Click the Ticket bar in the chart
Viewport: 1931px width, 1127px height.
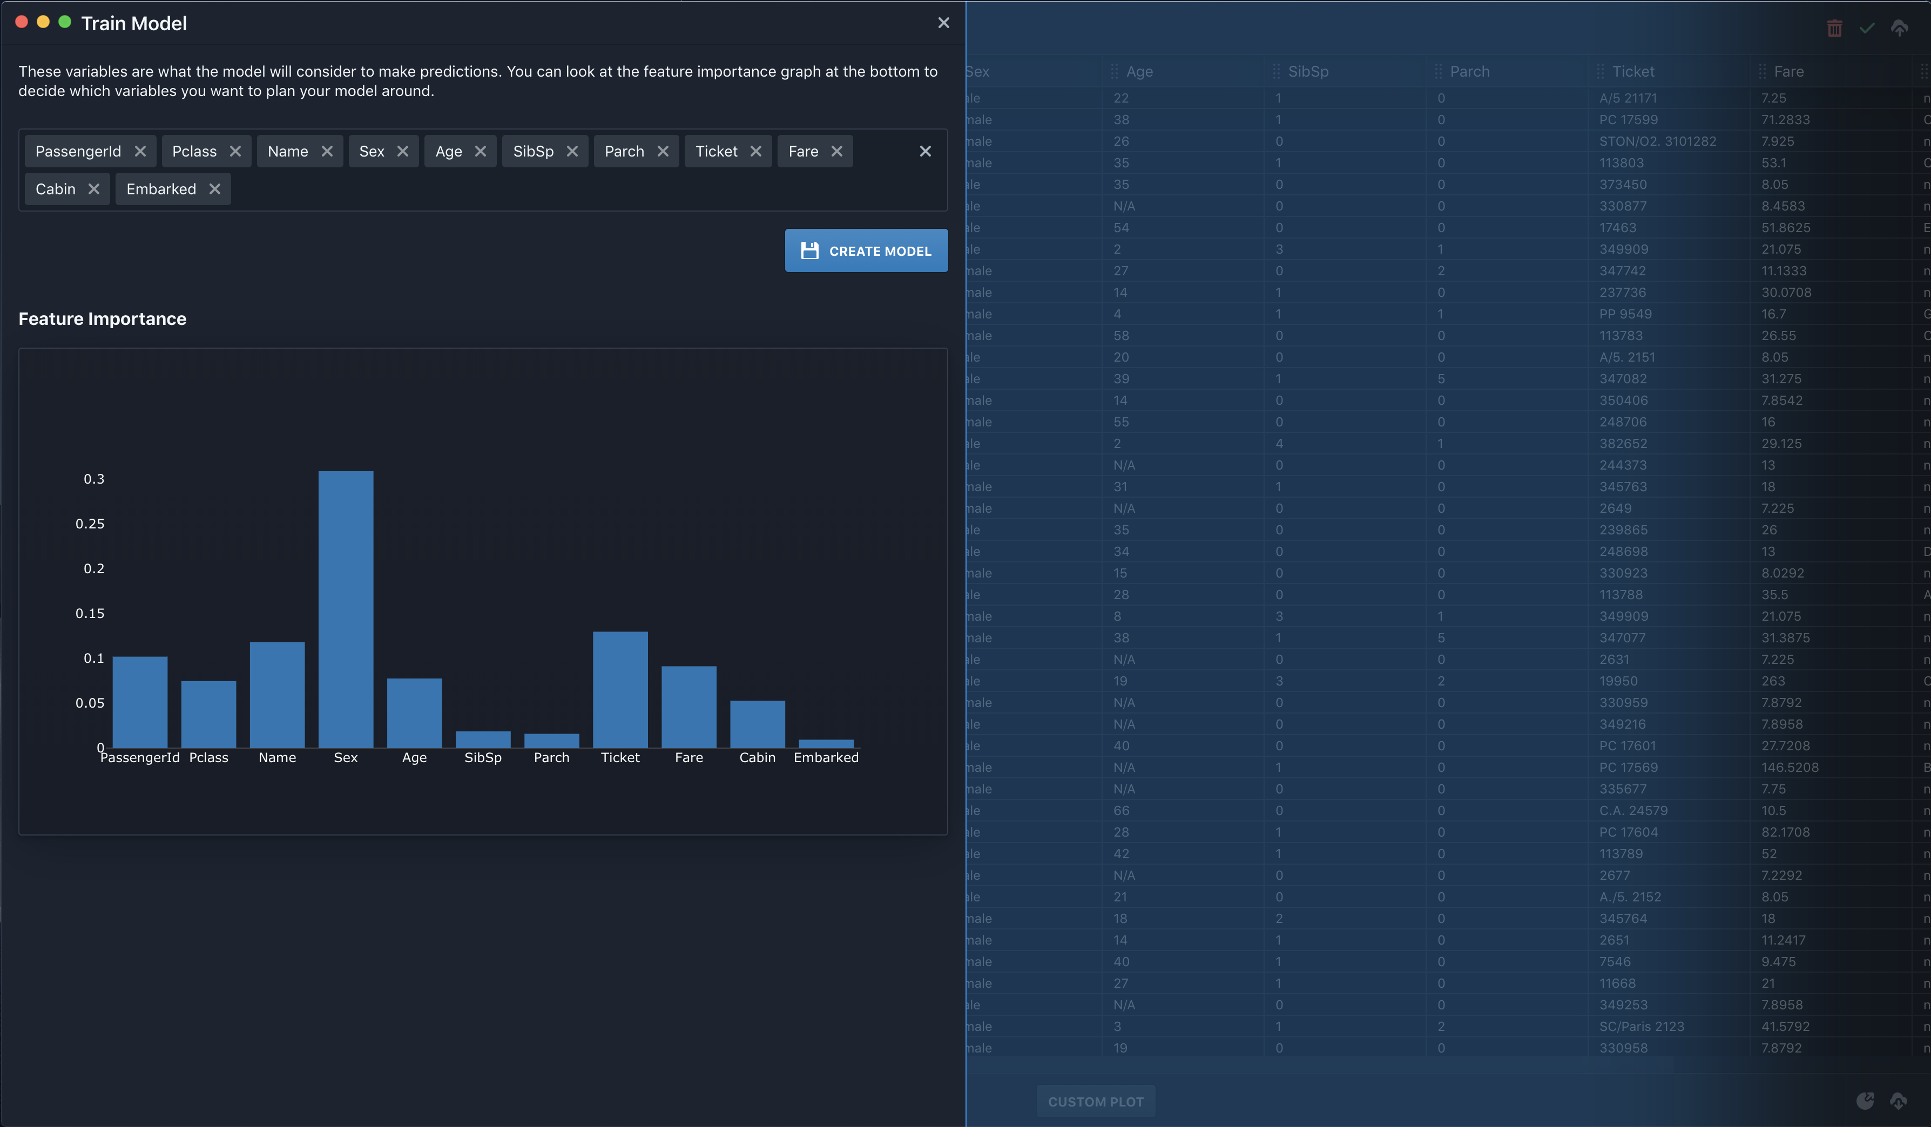[x=620, y=689]
